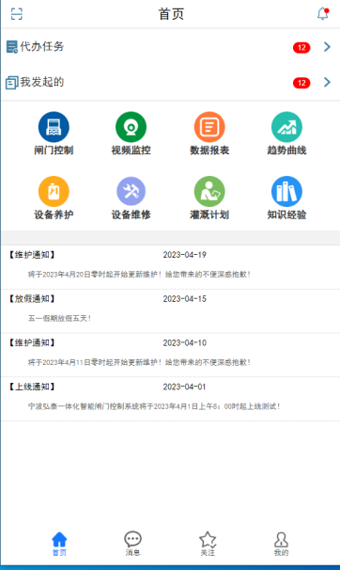
Task: Open the notification bell
Action: [322, 13]
